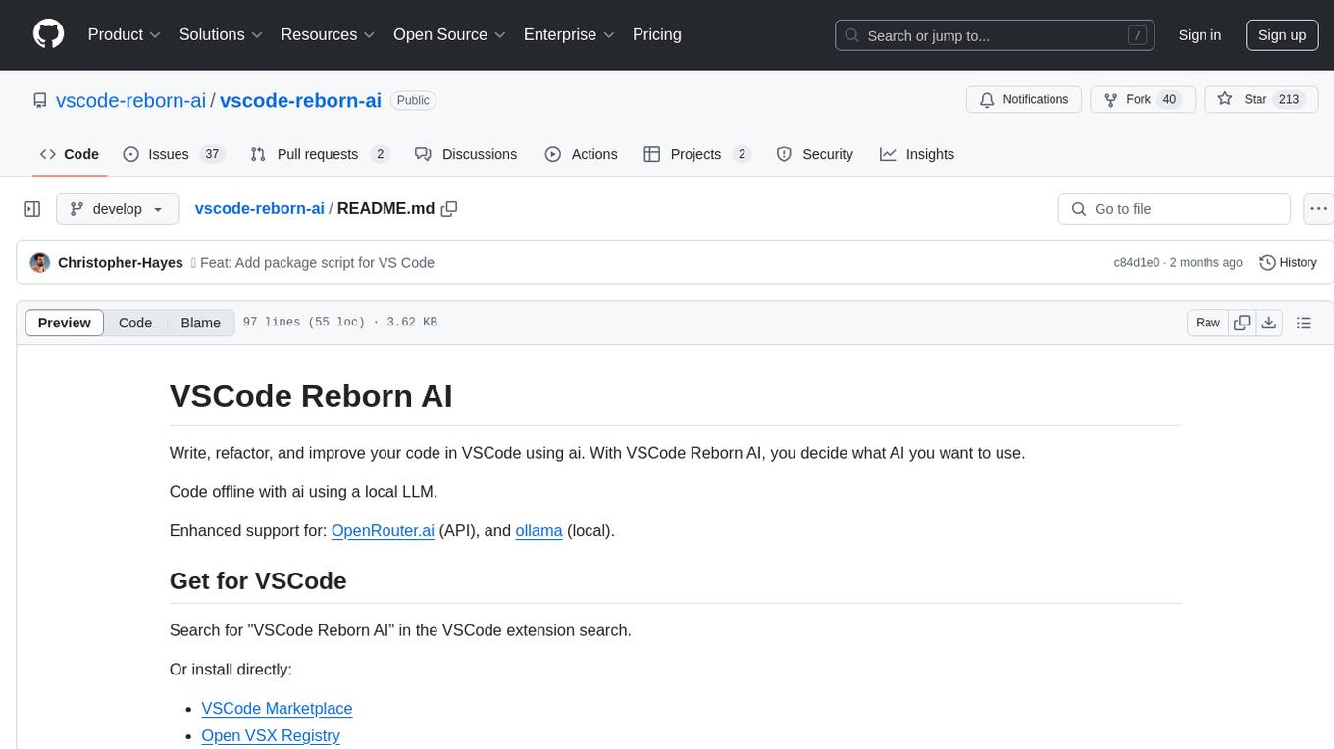
Task: Click the Notifications bell button
Action: click(x=1024, y=100)
